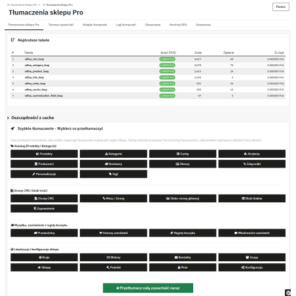Image resolution: width=296 pixels, height=296 pixels.
Task: Click the sort icon beside Najdroższe tabele
Action: click(x=12, y=40)
